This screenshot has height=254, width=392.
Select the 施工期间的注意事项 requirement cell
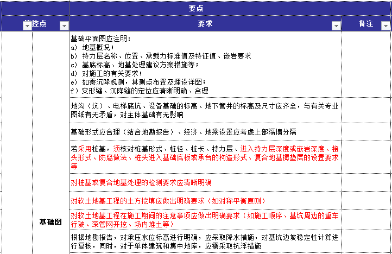pos(205,219)
